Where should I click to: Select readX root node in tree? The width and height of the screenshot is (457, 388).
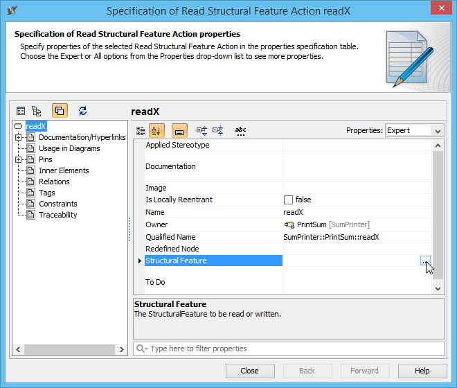pyautogui.click(x=35, y=126)
